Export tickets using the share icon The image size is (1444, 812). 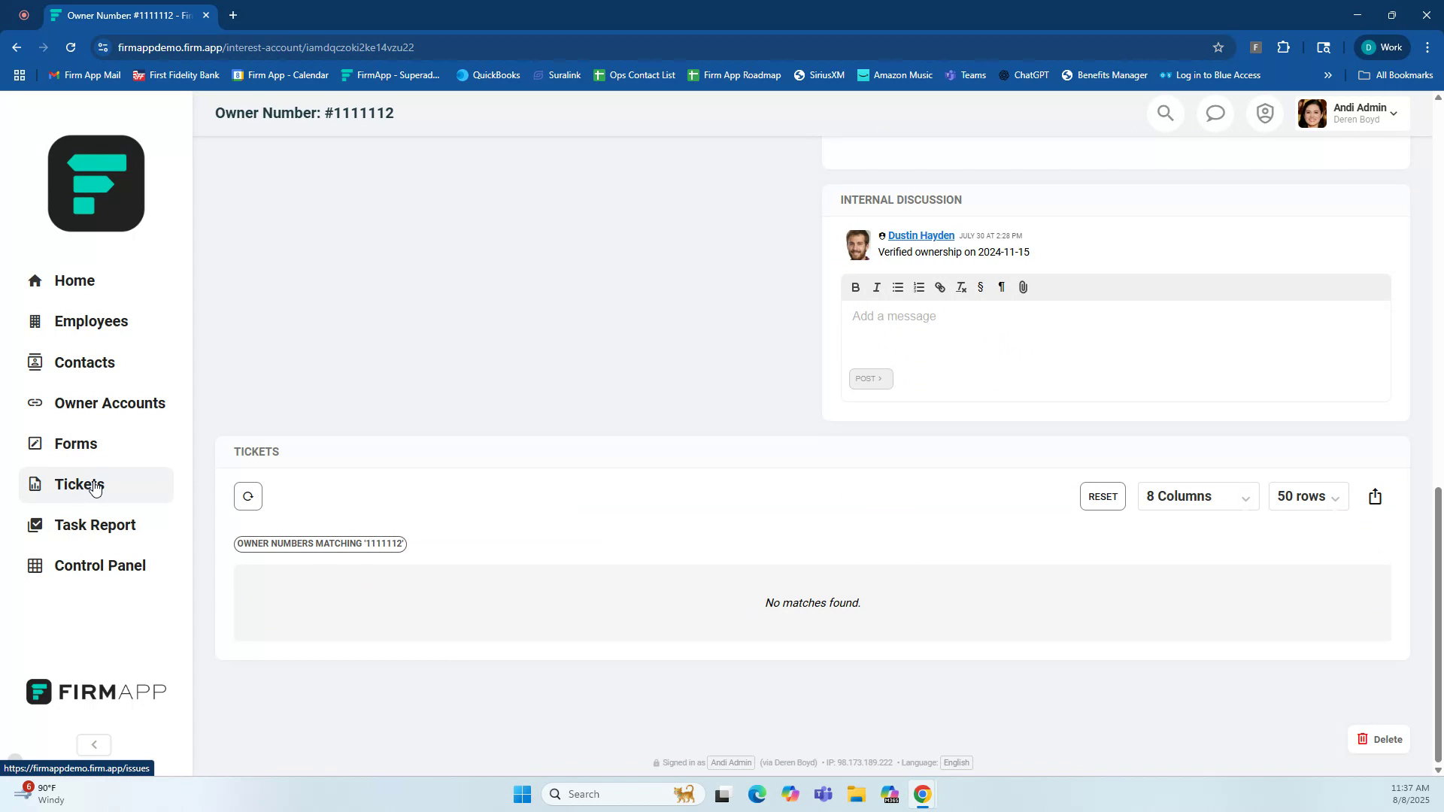pos(1375,496)
